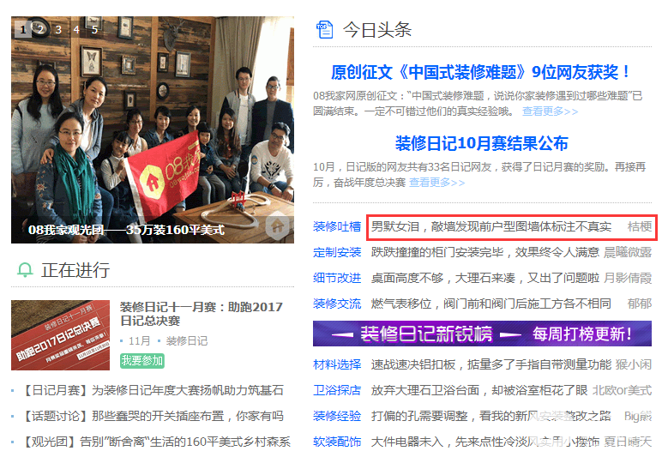Click the 今日头条 TOP document icon
This screenshot has height=457, width=662.
[324, 29]
